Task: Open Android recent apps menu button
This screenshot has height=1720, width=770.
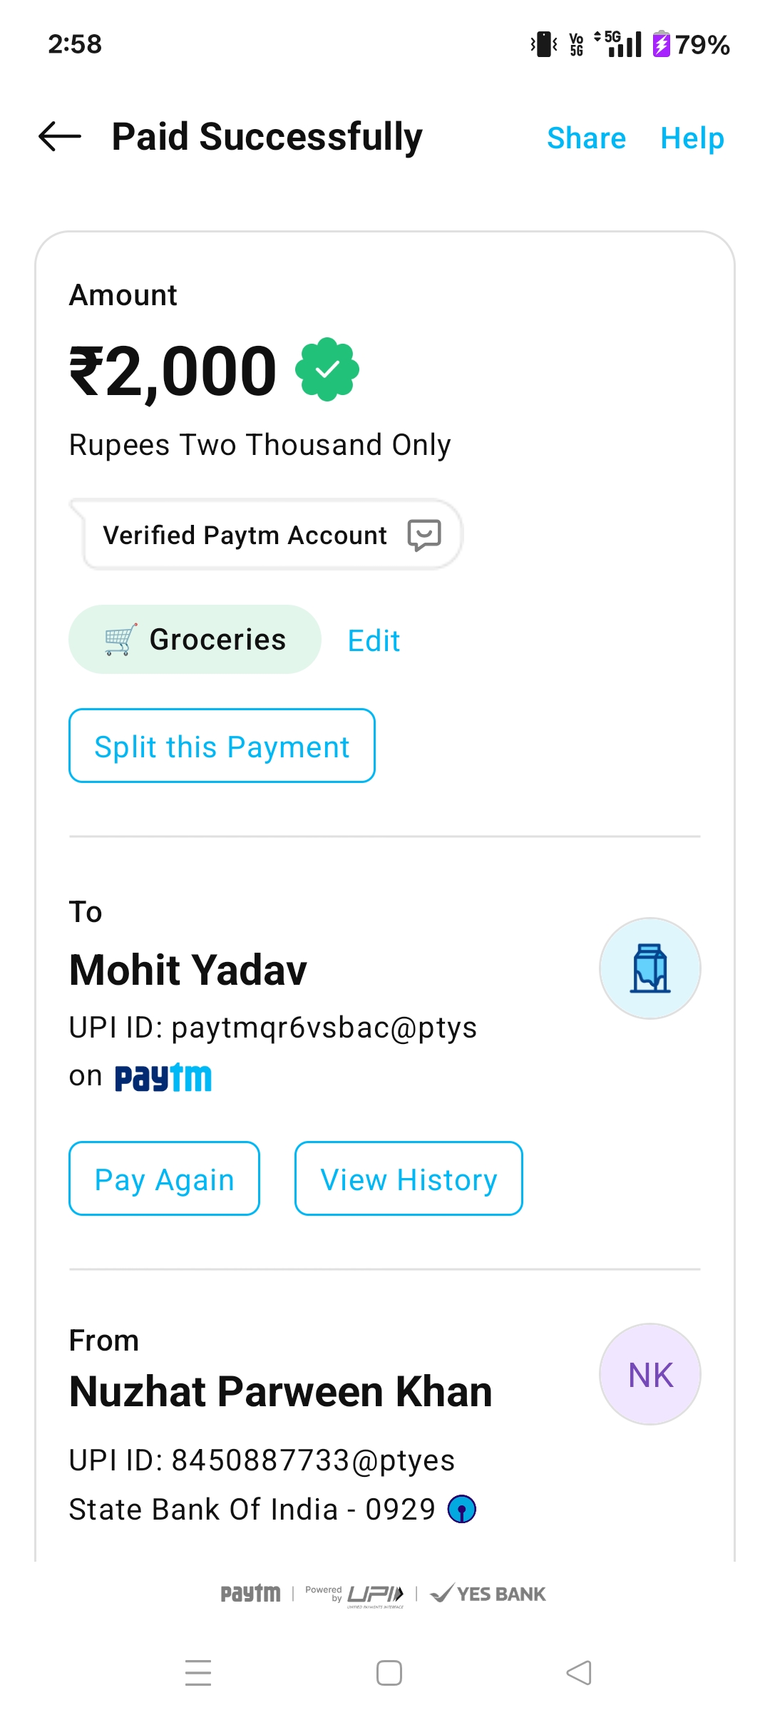Action: [x=198, y=1673]
